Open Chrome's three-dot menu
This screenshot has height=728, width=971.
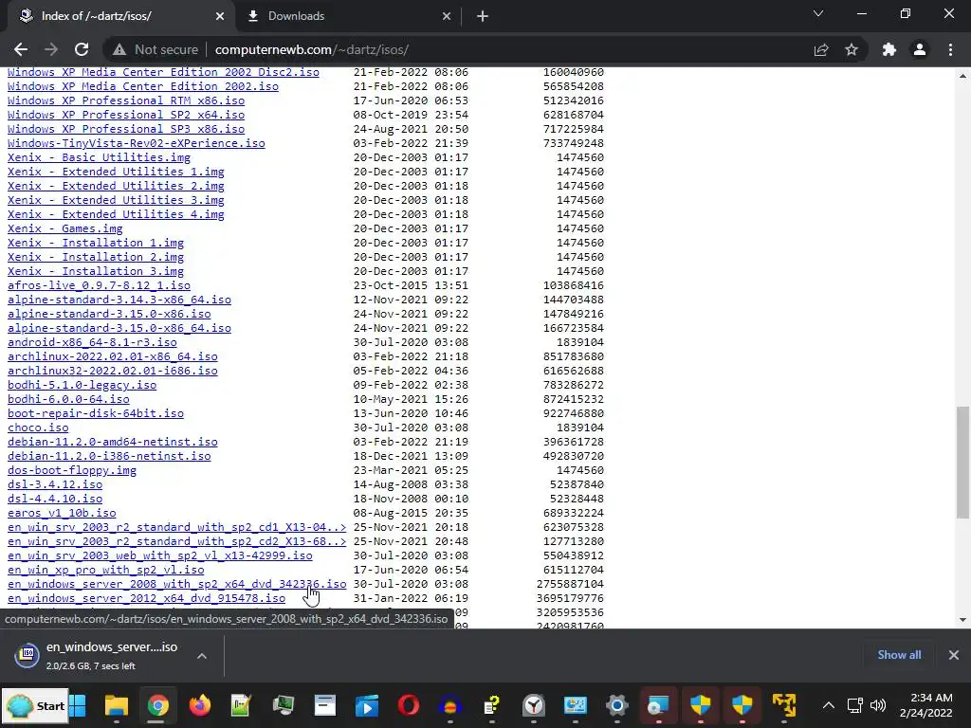pos(950,49)
